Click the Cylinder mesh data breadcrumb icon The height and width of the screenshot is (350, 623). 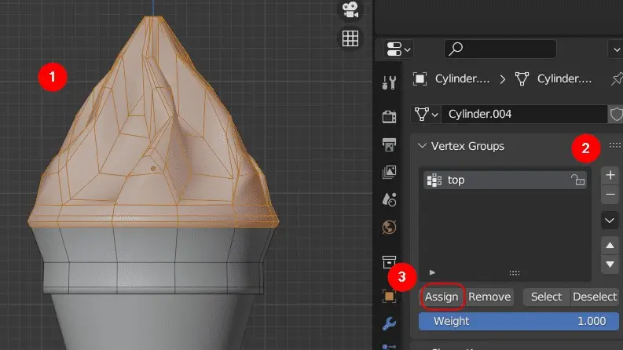click(522, 79)
